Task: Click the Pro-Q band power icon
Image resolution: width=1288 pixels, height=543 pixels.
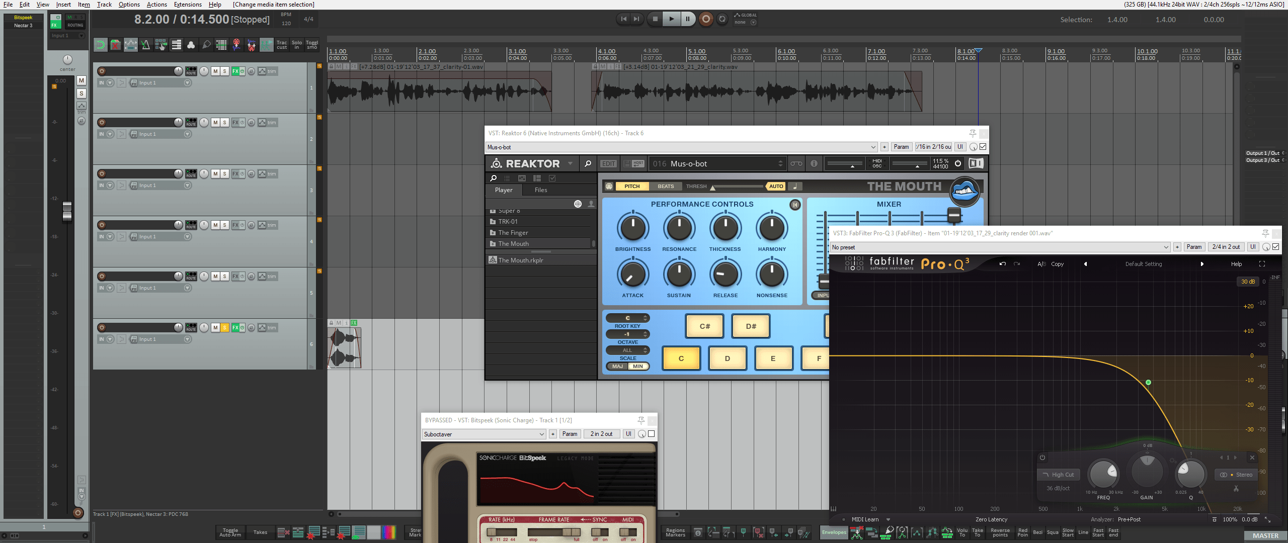Action: 1042,458
